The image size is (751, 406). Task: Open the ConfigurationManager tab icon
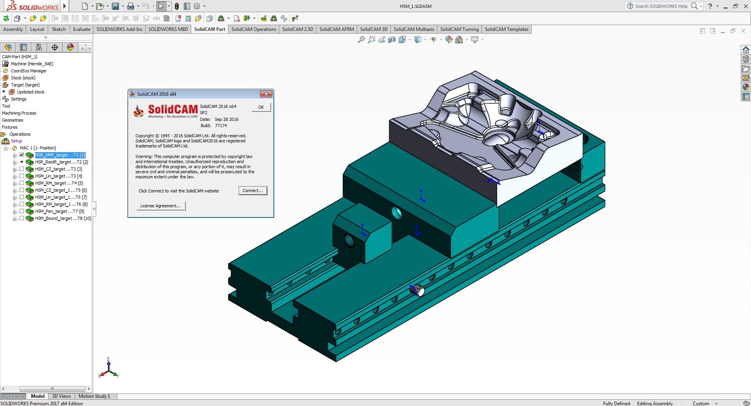point(39,47)
